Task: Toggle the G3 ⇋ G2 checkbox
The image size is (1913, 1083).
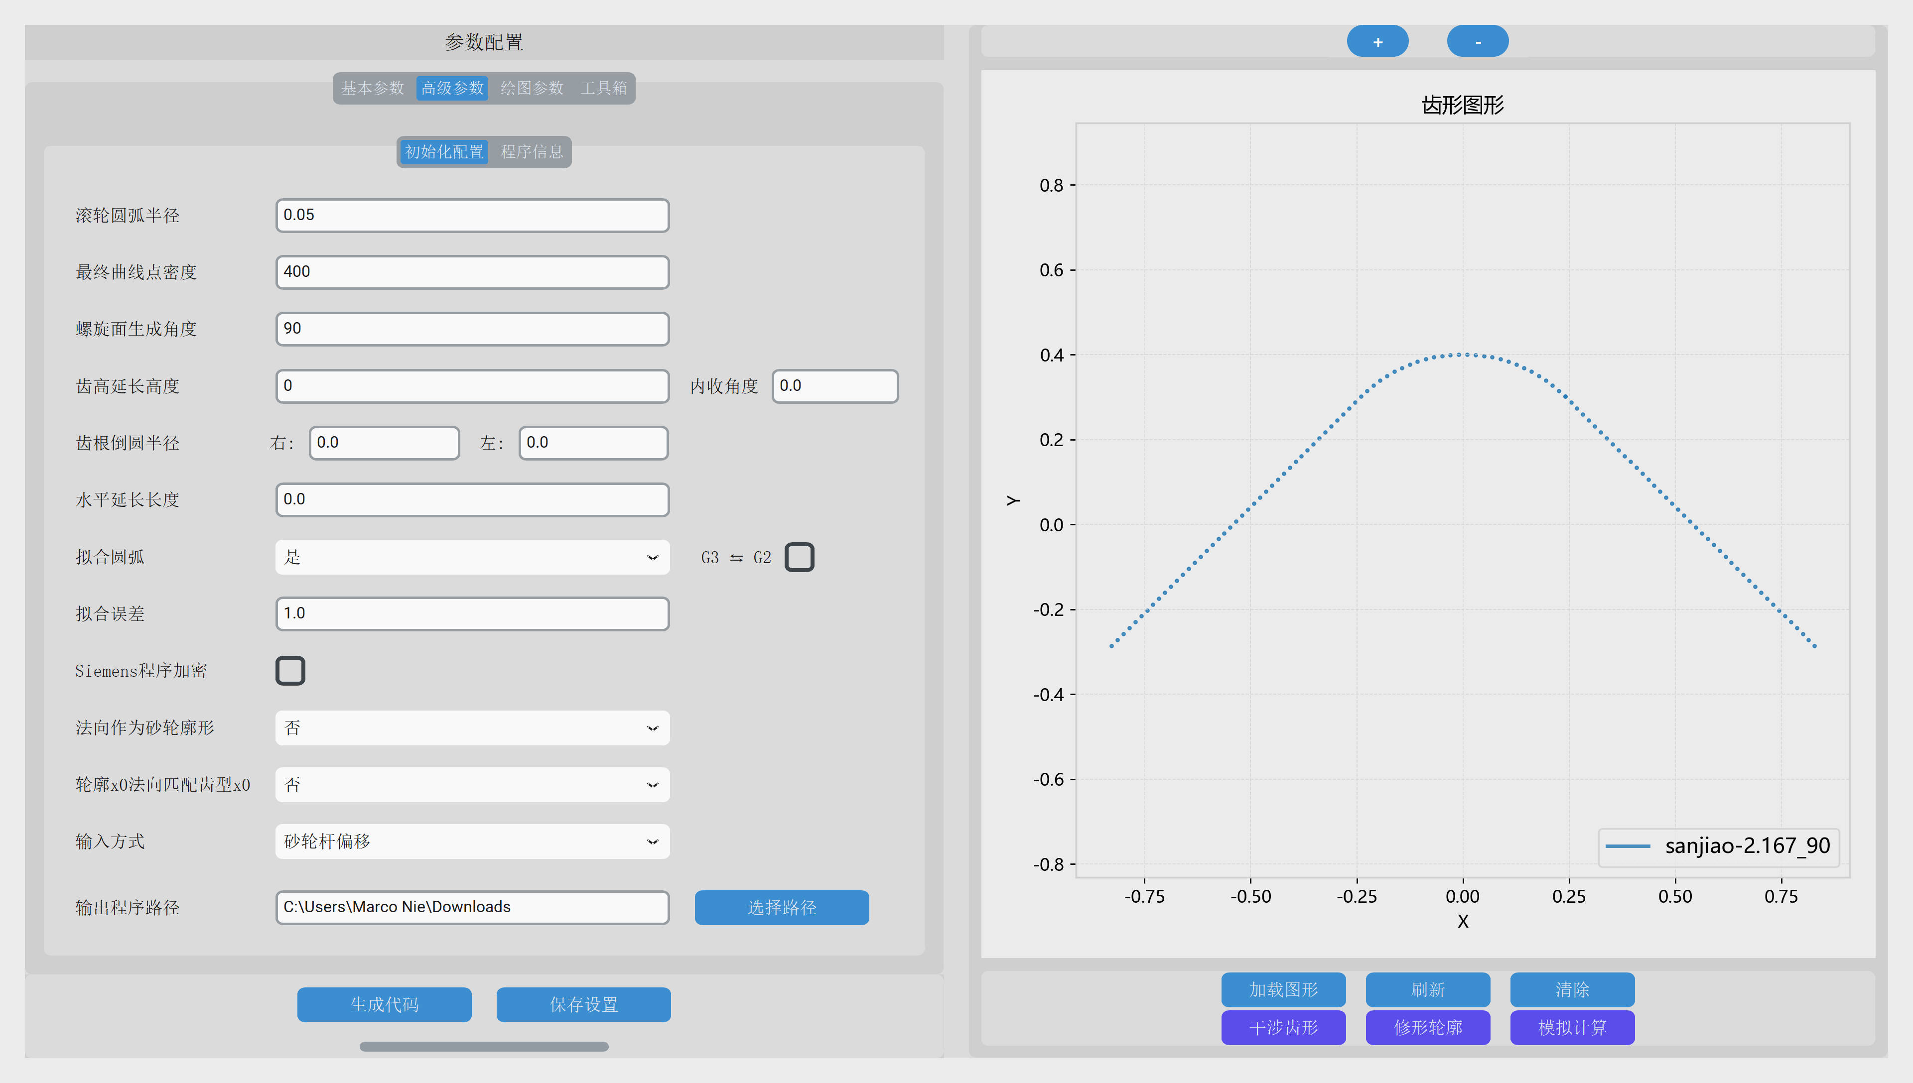Action: tap(799, 557)
